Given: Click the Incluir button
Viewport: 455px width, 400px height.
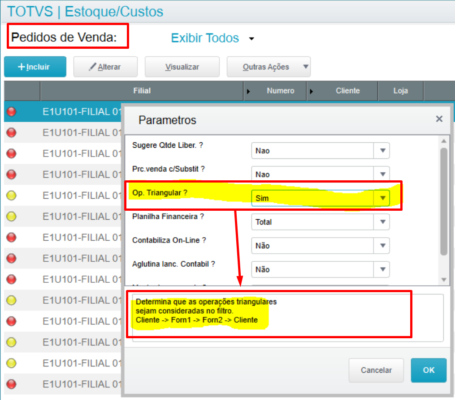Looking at the screenshot, I should [35, 67].
